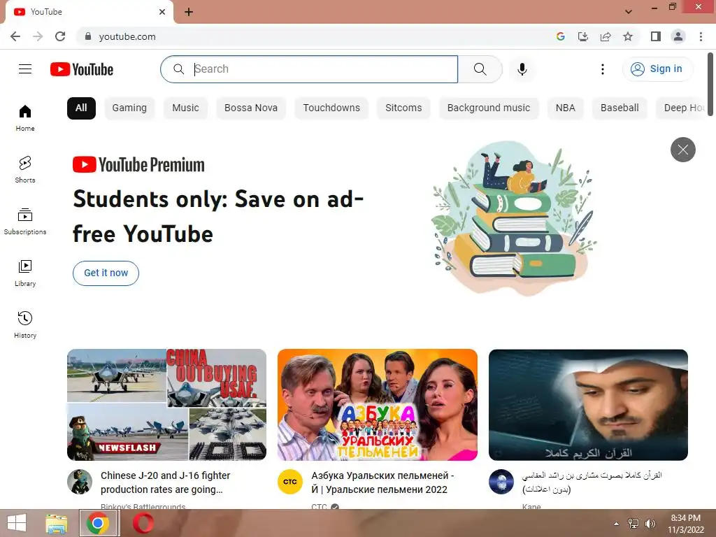Click the browser back arrow
The width and height of the screenshot is (716, 537).
(15, 36)
